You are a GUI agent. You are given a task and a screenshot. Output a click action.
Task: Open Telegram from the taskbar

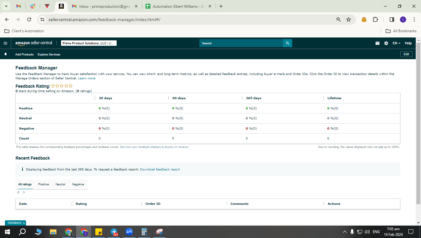coord(114,232)
